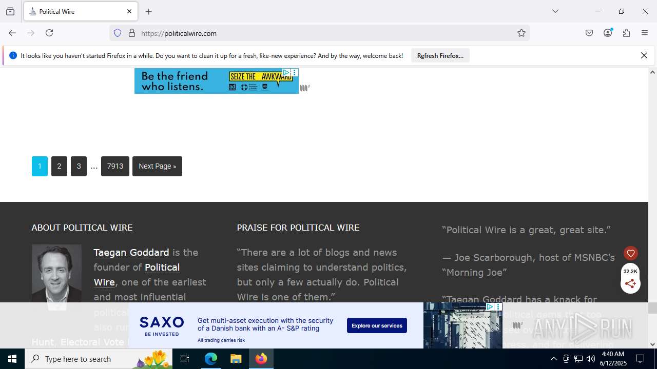Open taskbar clock showing 4:40 AM
The image size is (657, 369).
(x=612, y=359)
